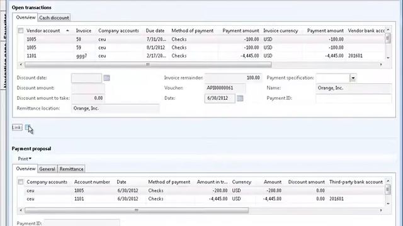The width and height of the screenshot is (403, 226).
Task: Select account 1101 row in Payment proposal
Action: tap(201, 199)
